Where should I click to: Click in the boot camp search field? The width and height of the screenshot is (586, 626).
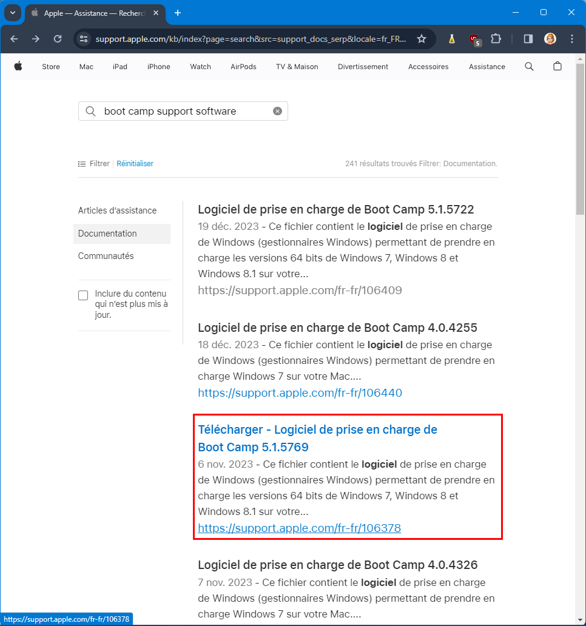pyautogui.click(x=183, y=111)
